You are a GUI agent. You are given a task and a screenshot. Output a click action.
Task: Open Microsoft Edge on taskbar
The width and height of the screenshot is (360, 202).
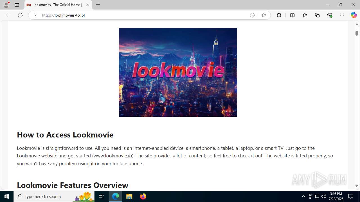[116, 196]
